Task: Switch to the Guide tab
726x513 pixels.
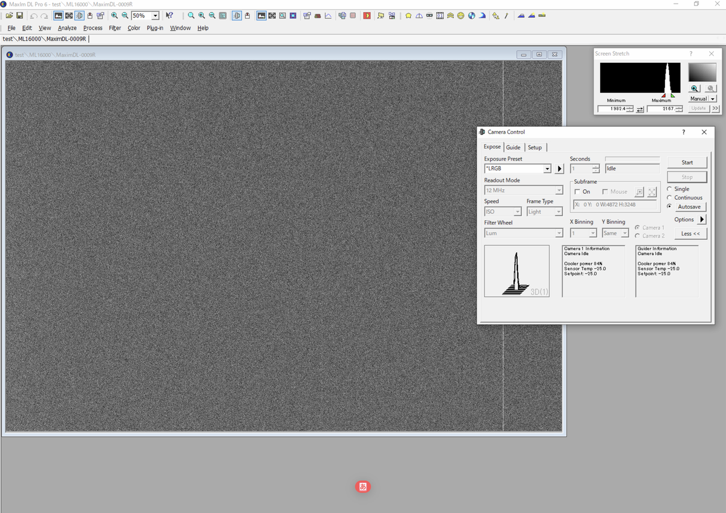Action: click(514, 147)
